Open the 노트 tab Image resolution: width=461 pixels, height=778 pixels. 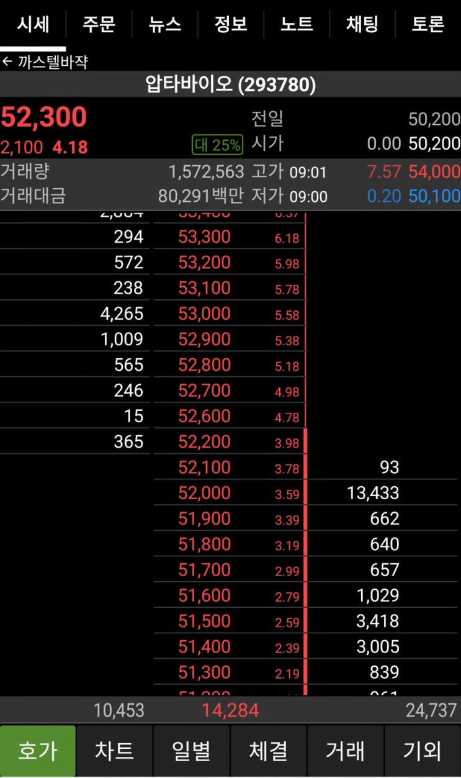[x=296, y=24]
